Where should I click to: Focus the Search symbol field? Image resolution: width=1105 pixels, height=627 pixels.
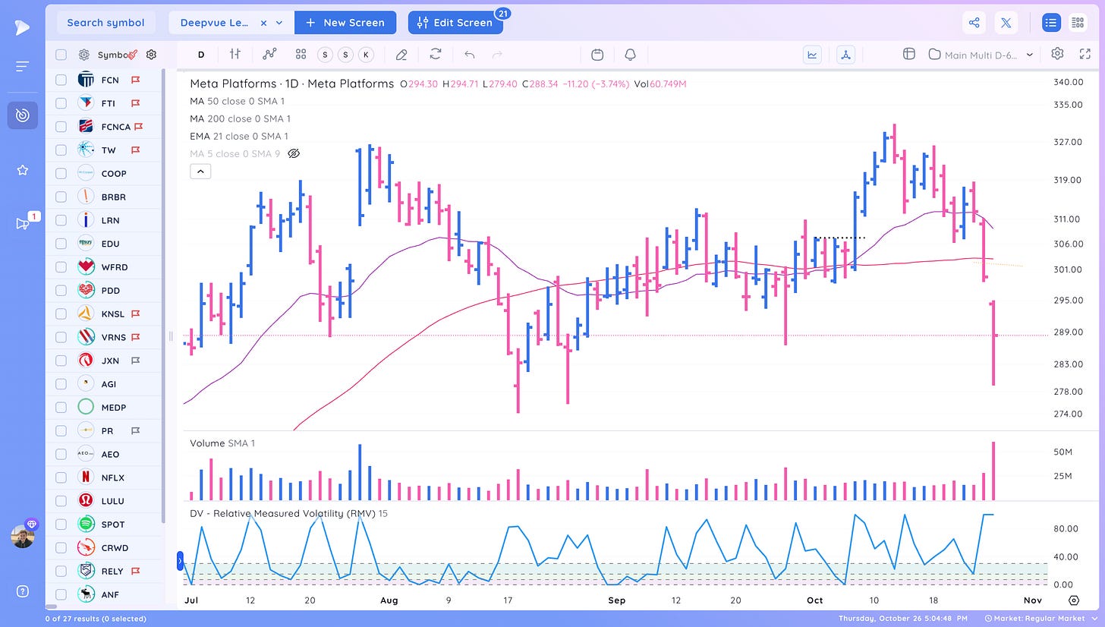105,23
